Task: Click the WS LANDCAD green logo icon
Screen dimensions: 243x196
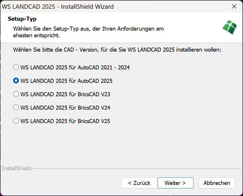Action: tap(230, 28)
